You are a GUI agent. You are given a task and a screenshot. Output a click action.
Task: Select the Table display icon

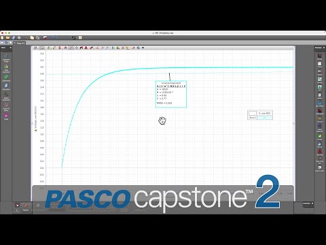320,65
